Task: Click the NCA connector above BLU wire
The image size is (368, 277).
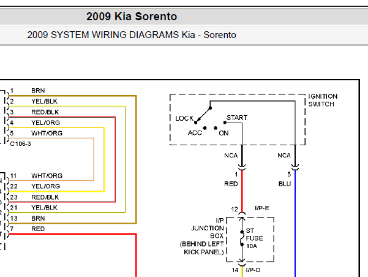Action: (284, 155)
